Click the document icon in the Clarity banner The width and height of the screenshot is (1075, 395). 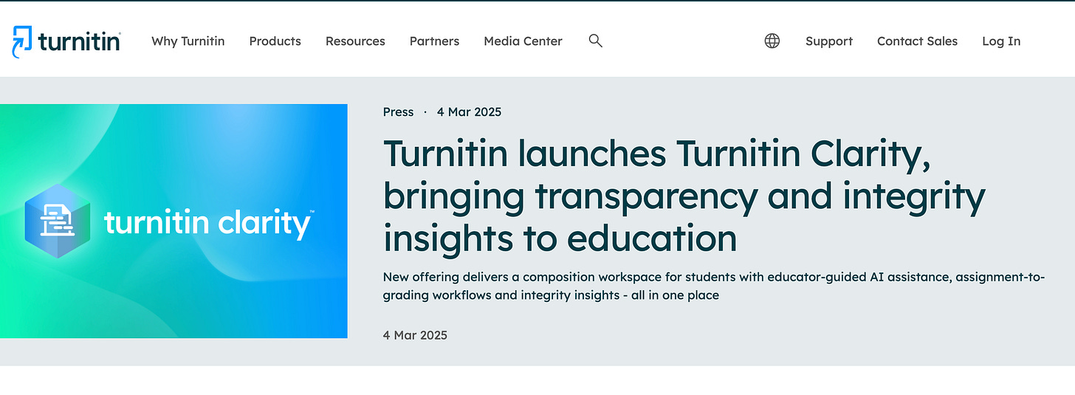coord(57,220)
